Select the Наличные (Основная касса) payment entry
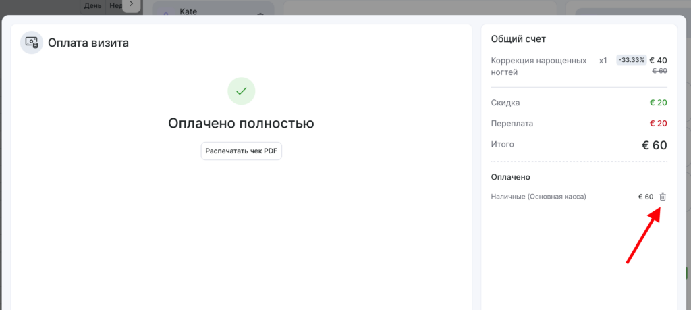Screen dimensions: 691x310 pos(538,197)
